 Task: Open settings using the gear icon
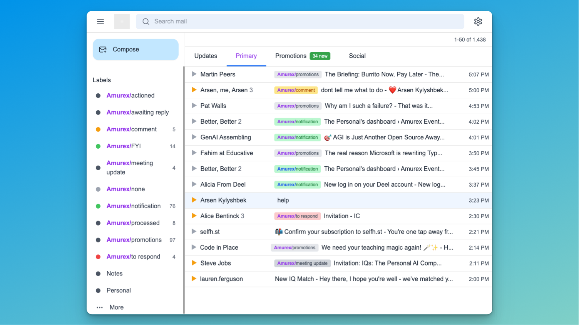(478, 22)
